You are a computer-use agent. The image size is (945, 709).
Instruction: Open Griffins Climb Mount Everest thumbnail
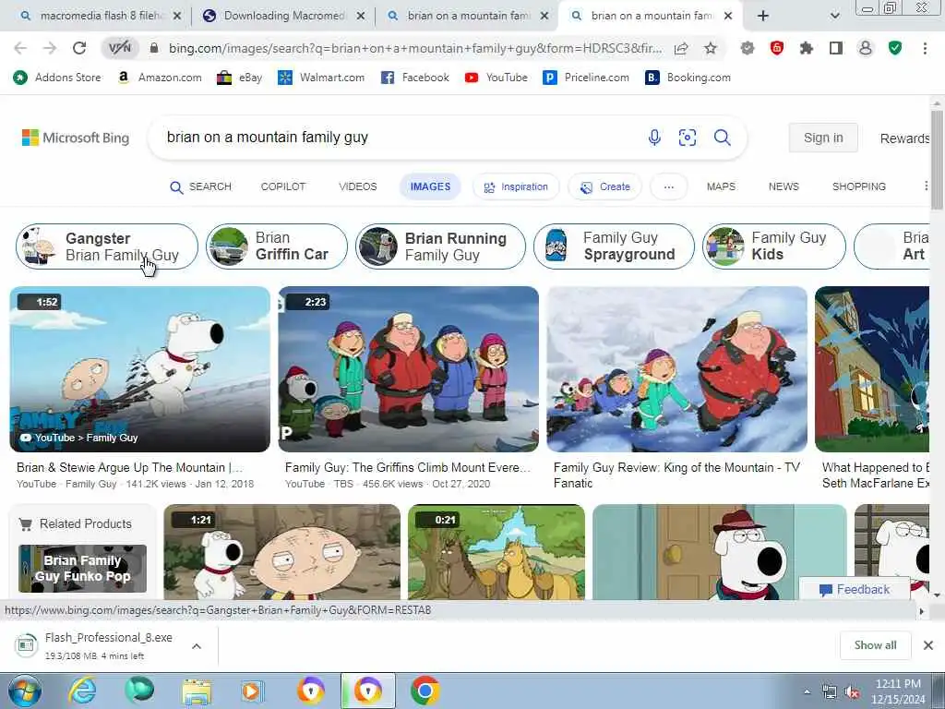(408, 369)
